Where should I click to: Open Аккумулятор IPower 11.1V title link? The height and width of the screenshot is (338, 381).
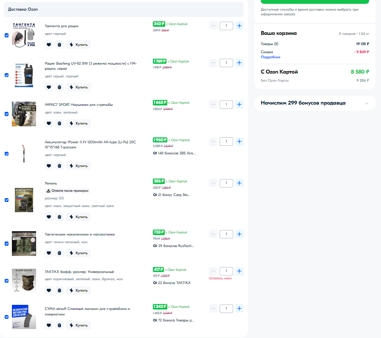(x=90, y=145)
